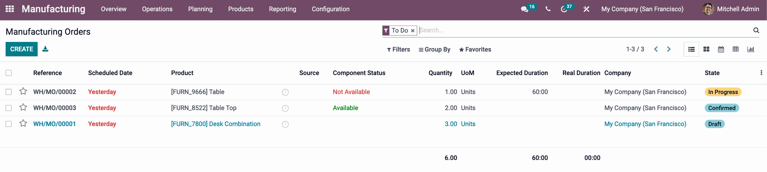Open the Operations menu
The image size is (767, 172).
157,9
